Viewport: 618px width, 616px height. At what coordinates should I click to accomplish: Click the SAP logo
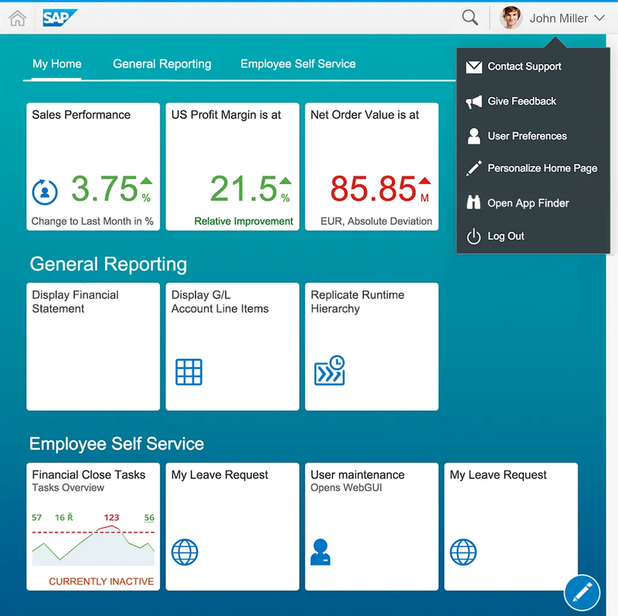coord(59,18)
